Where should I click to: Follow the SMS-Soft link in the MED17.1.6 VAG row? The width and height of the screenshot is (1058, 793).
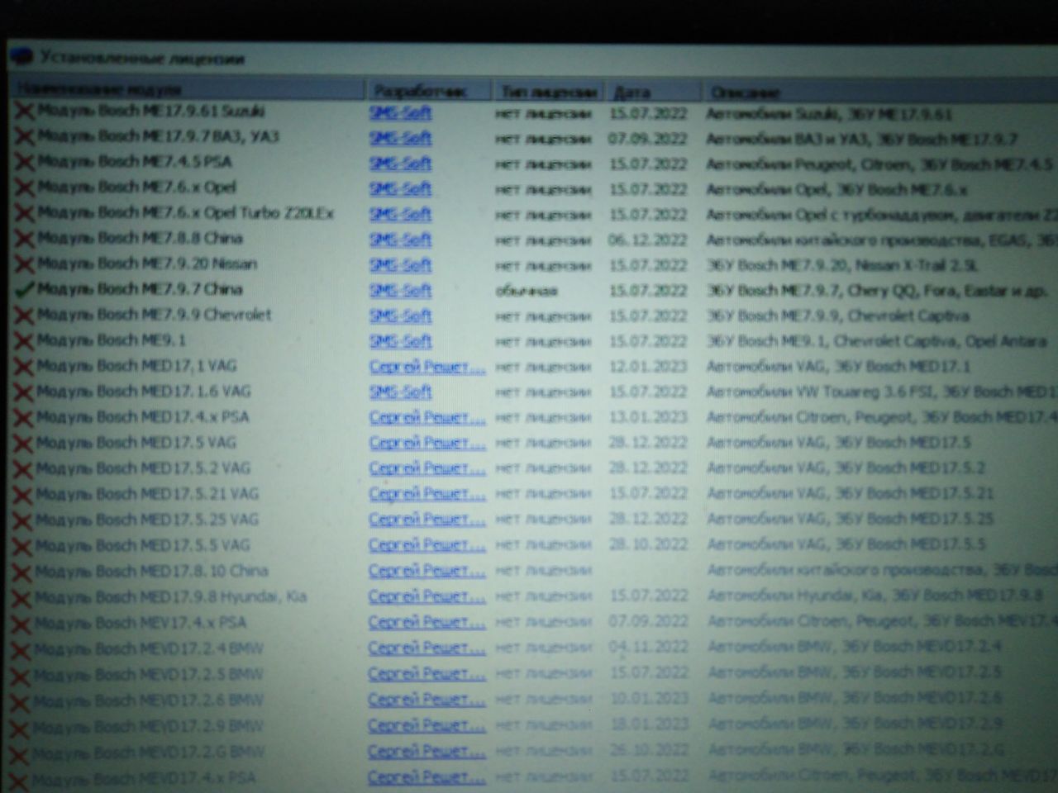click(400, 392)
